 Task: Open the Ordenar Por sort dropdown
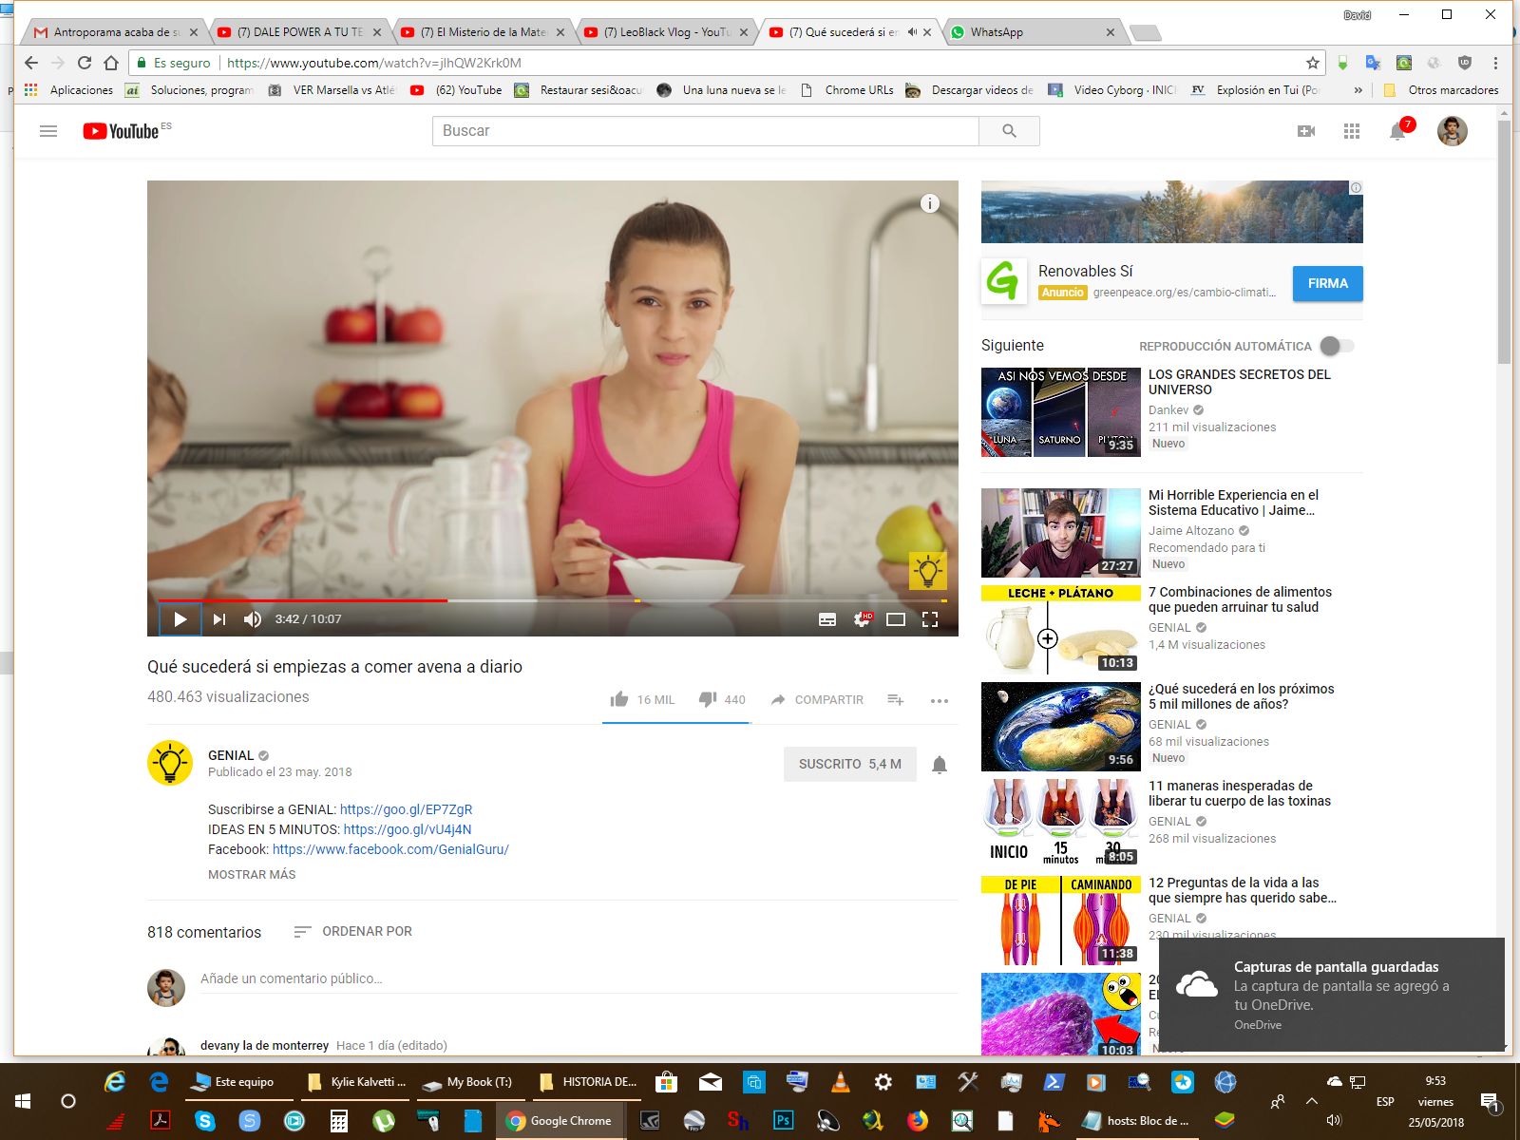[x=353, y=931]
